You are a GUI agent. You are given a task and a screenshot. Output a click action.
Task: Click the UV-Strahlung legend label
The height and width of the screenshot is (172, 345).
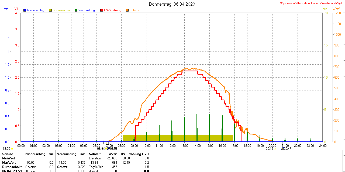point(113,10)
